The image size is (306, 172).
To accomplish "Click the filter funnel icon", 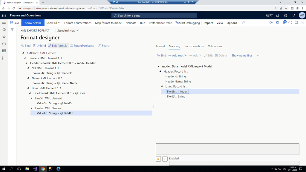I will (12, 30).
